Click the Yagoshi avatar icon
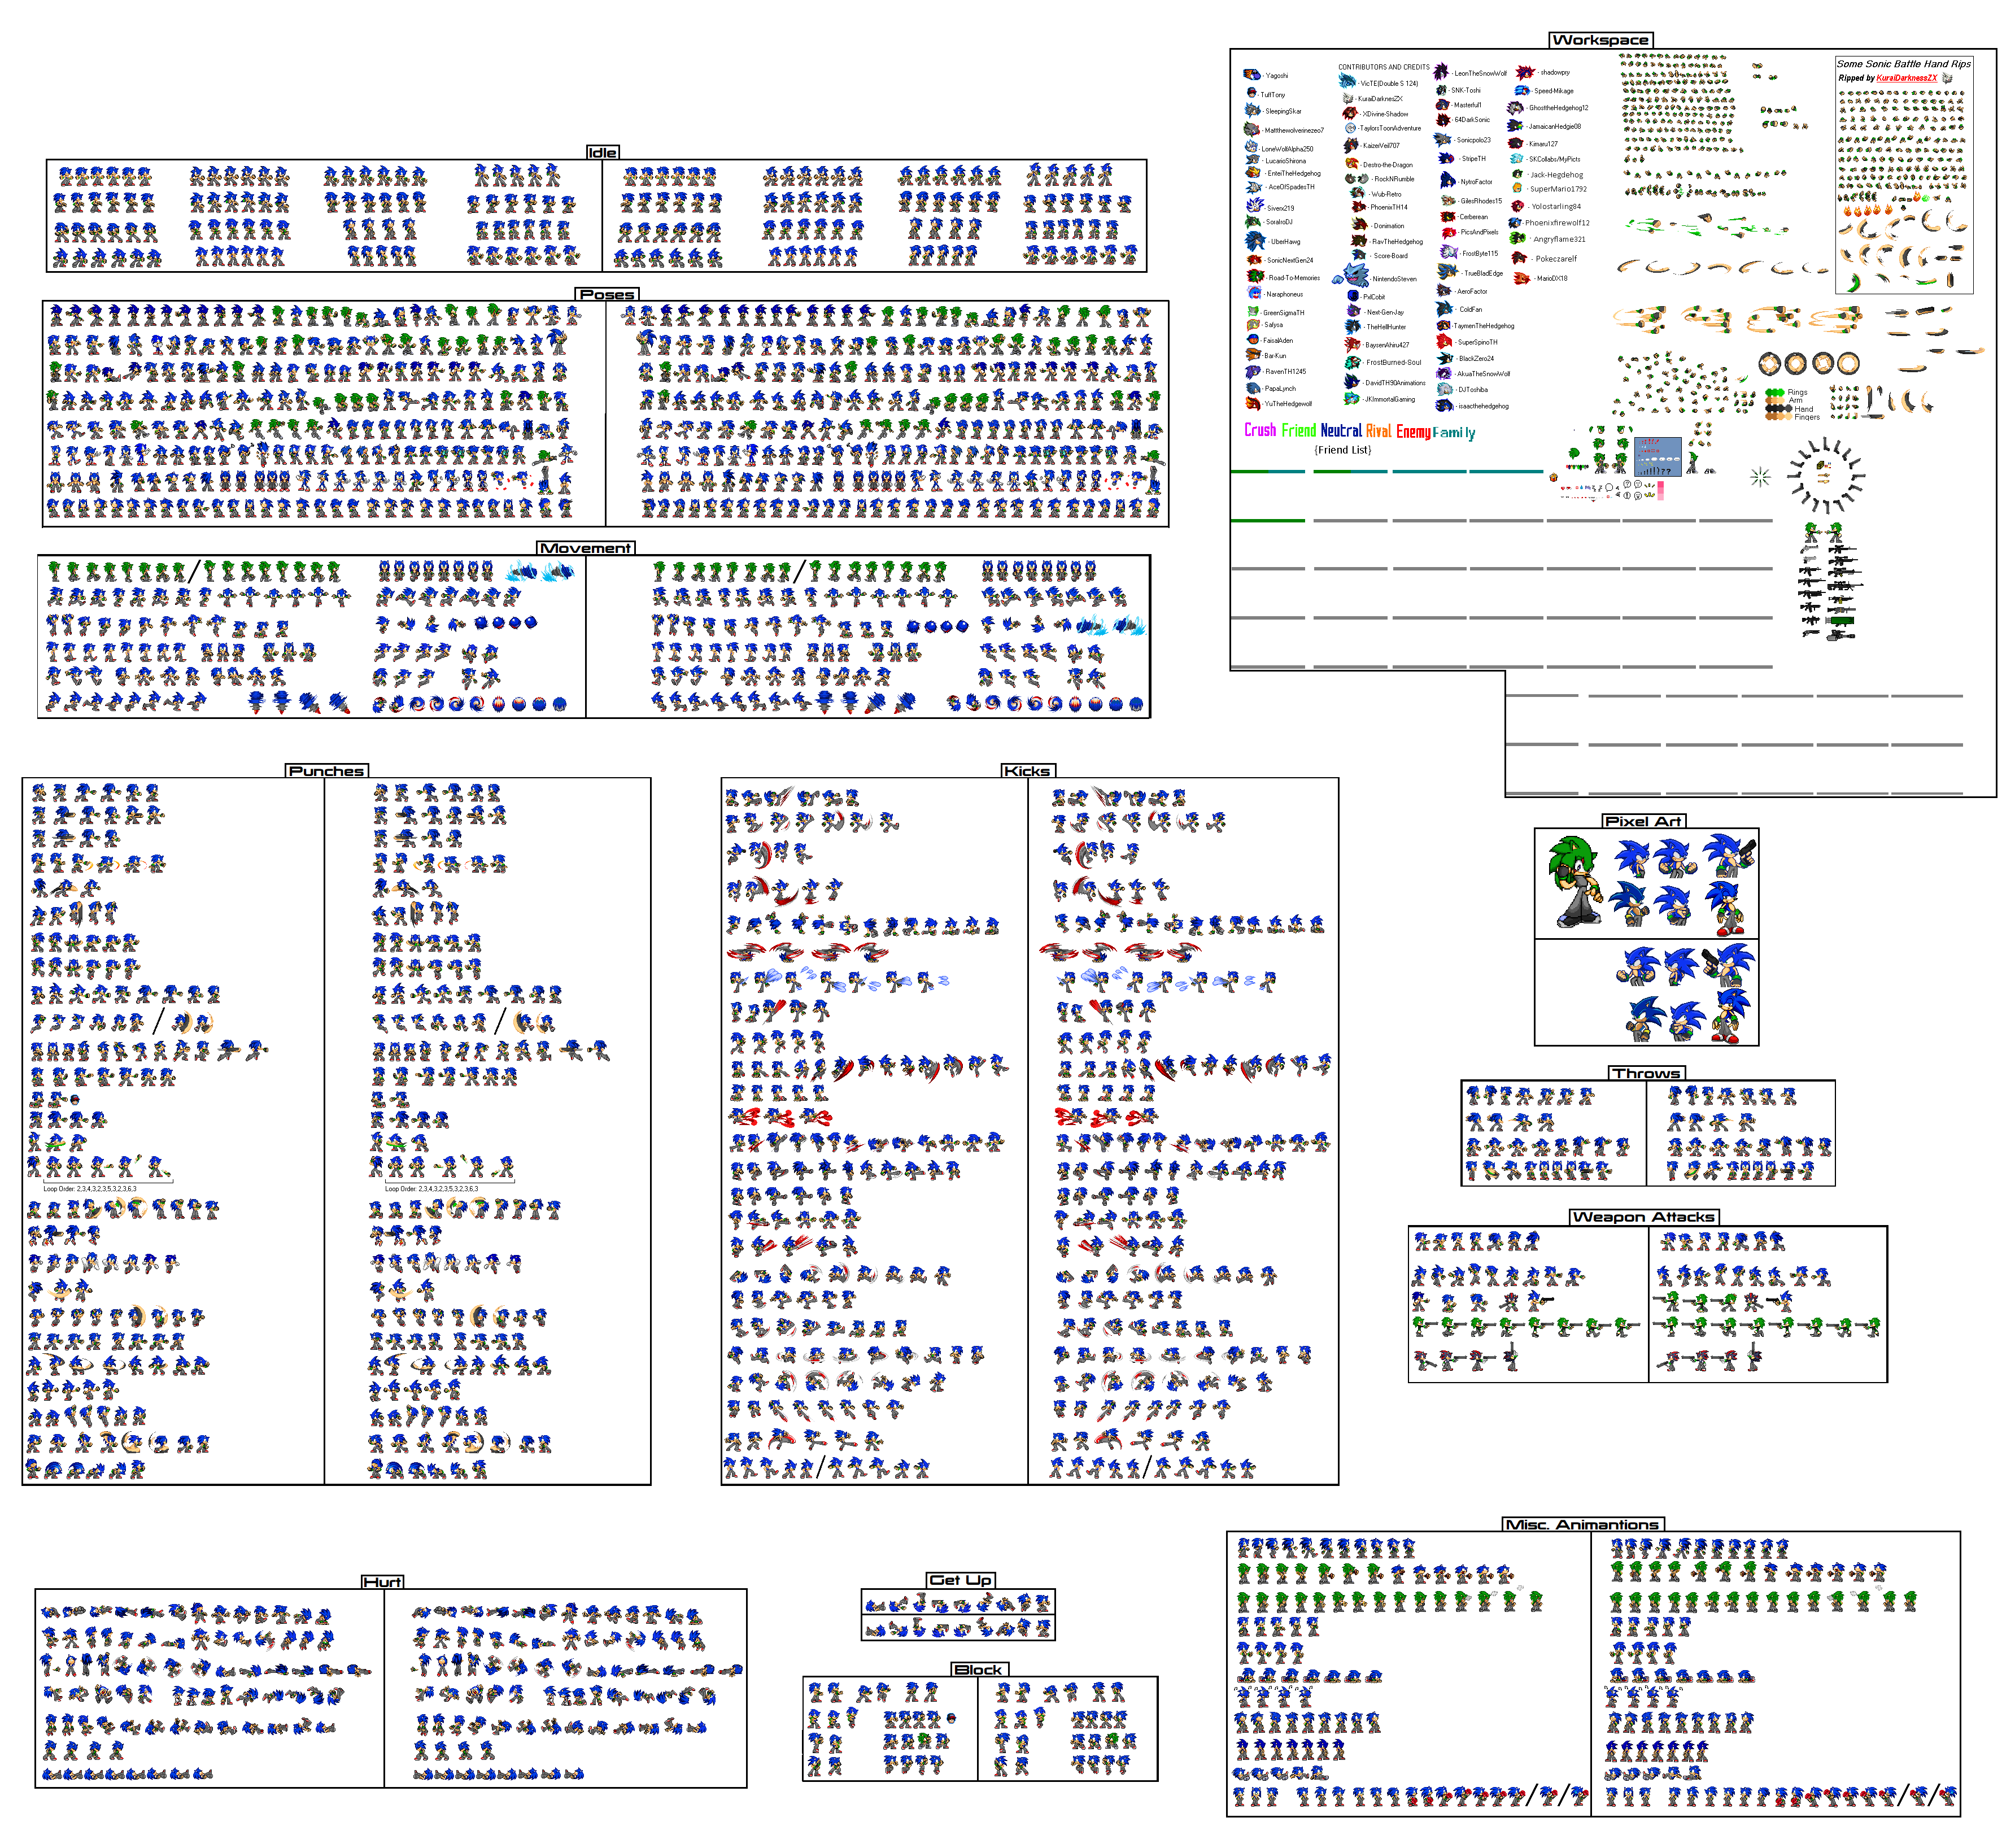The height and width of the screenshot is (1848, 2015). 1251,75
